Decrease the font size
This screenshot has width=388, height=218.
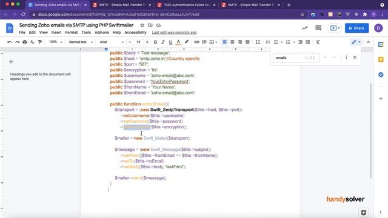(130, 42)
